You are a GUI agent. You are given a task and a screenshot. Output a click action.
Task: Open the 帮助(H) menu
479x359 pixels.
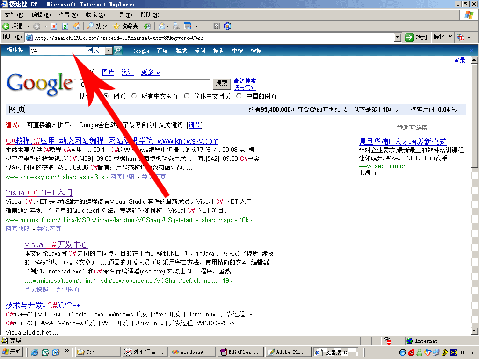(x=150, y=15)
